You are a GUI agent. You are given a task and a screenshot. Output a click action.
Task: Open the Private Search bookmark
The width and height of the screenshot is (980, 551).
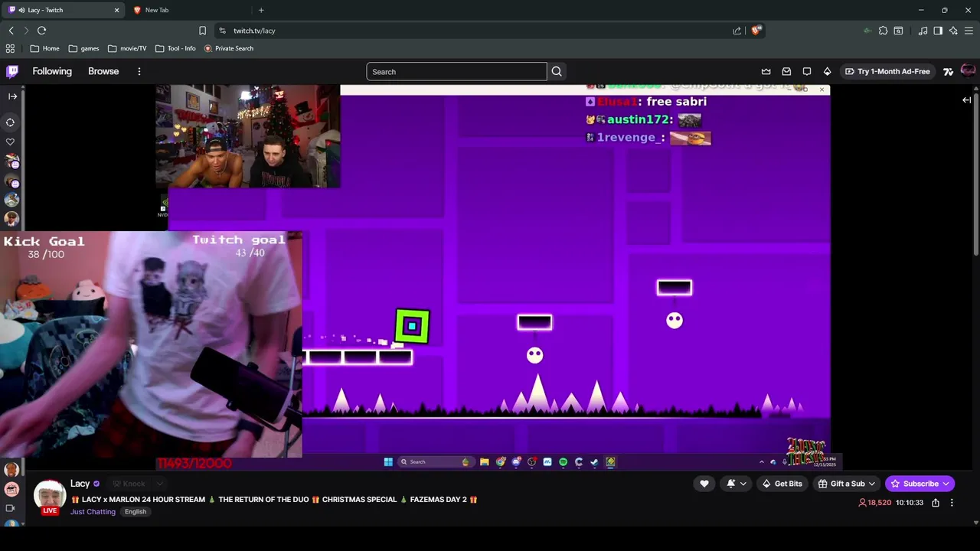click(228, 48)
